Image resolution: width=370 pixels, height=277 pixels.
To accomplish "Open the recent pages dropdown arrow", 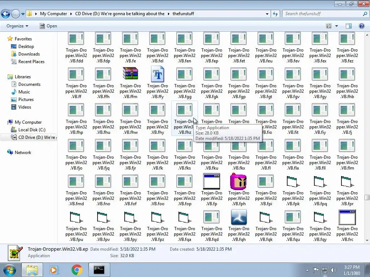I will [x=23, y=14].
